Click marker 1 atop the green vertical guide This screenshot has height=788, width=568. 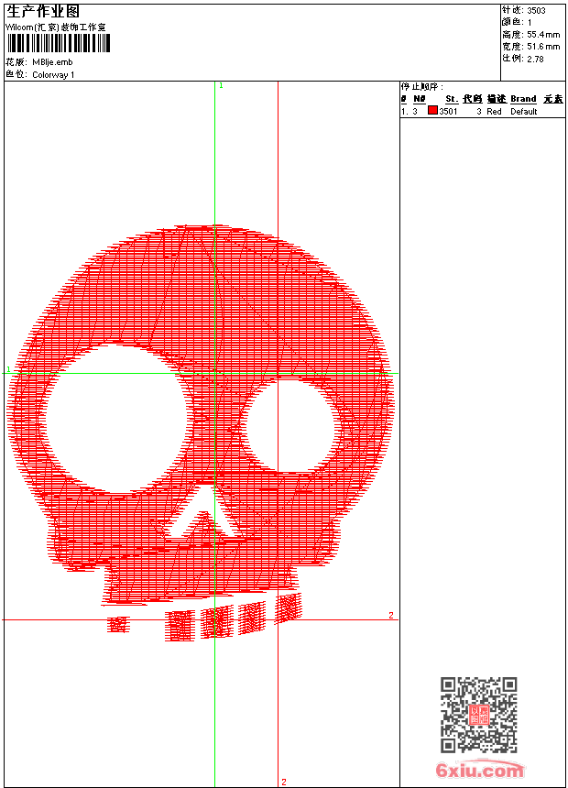[x=221, y=85]
